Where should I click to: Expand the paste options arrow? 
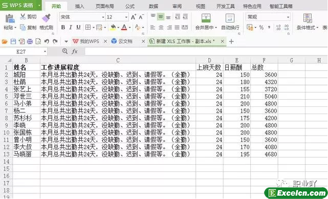[x=15, y=28]
